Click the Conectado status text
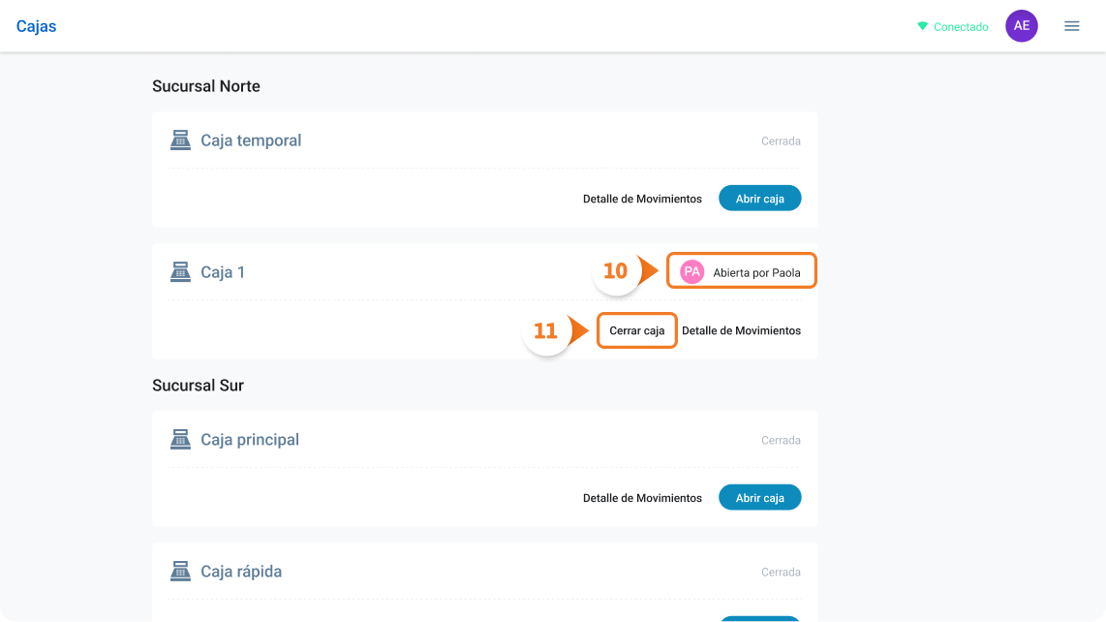Image resolution: width=1106 pixels, height=622 pixels. (961, 27)
